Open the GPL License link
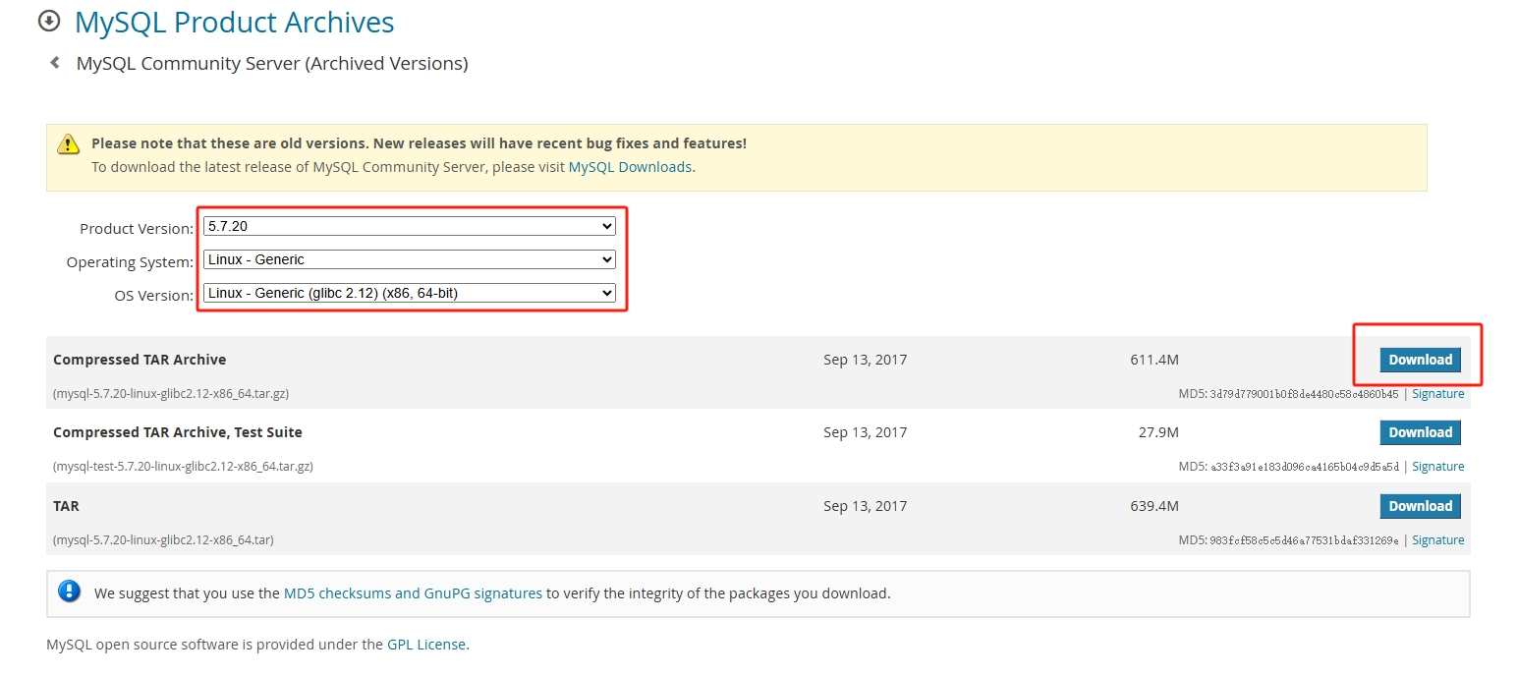Image resolution: width=1518 pixels, height=676 pixels. (426, 645)
